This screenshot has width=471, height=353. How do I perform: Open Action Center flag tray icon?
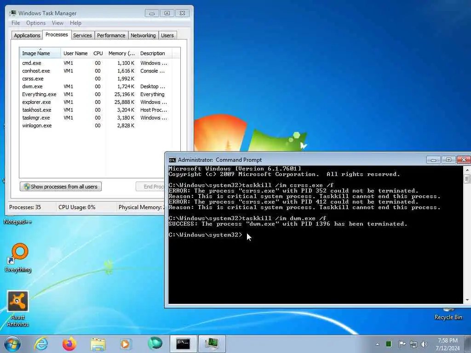pos(402,344)
